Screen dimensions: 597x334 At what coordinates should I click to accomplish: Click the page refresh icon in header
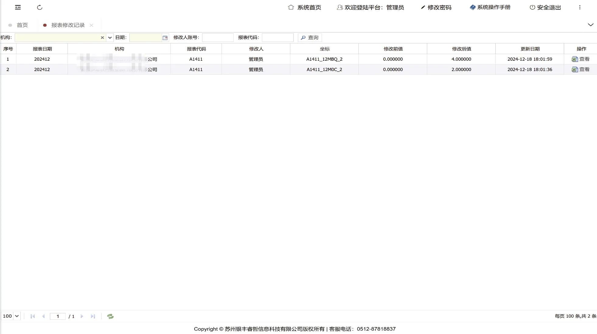coord(40,7)
